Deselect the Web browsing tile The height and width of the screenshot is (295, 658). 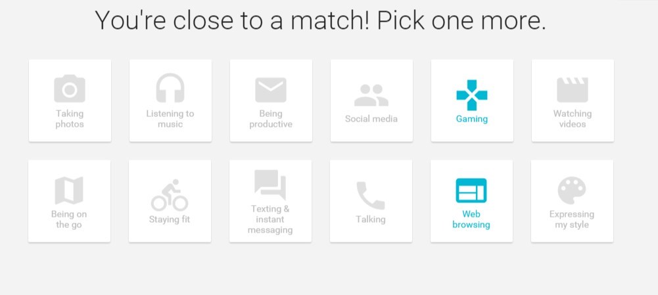tap(471, 201)
